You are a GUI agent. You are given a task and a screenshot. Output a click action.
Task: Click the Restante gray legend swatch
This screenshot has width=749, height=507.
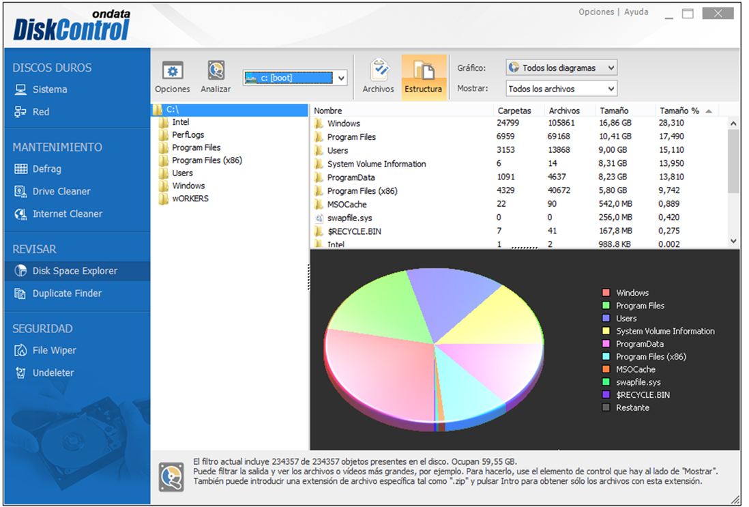pyautogui.click(x=606, y=407)
